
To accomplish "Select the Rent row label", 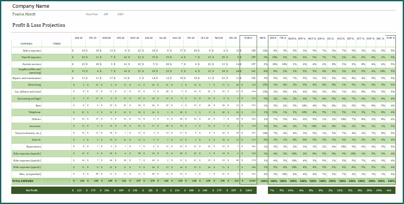I will coord(38,105).
